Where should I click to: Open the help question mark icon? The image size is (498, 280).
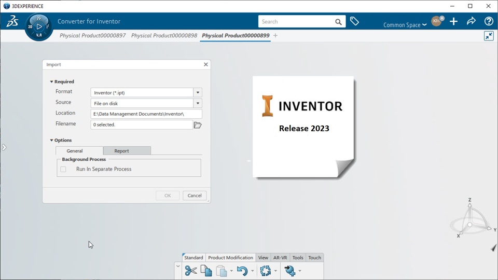(x=489, y=21)
